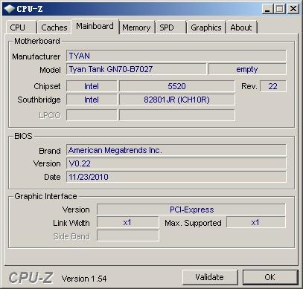Click the Validate button
The width and height of the screenshot is (303, 289).
[210, 277]
